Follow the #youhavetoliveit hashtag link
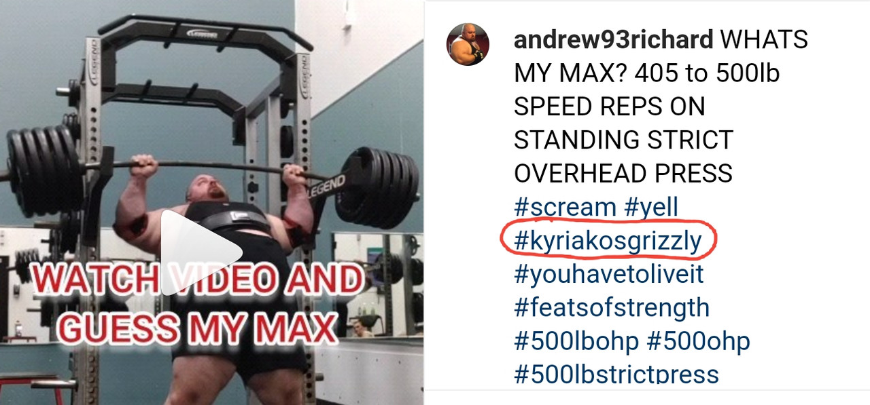This screenshot has width=870, height=405. pos(609,274)
